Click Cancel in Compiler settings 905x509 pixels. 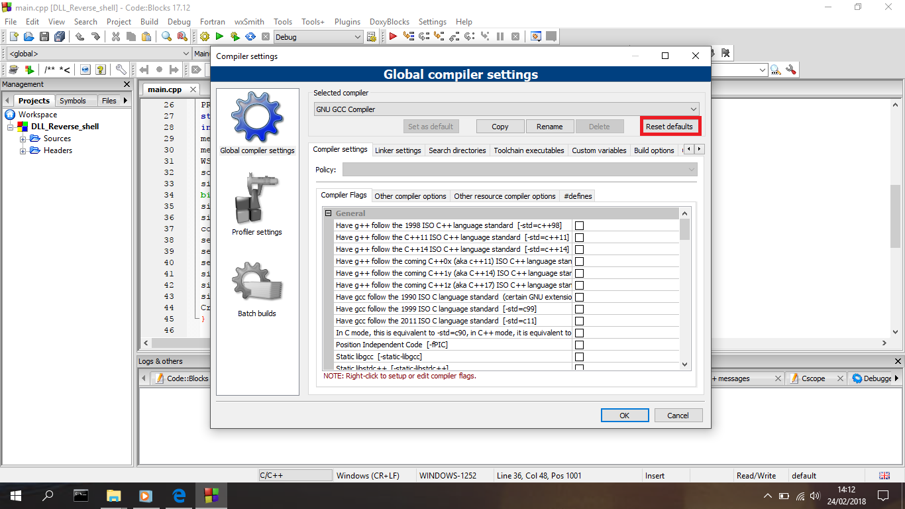pyautogui.click(x=678, y=416)
